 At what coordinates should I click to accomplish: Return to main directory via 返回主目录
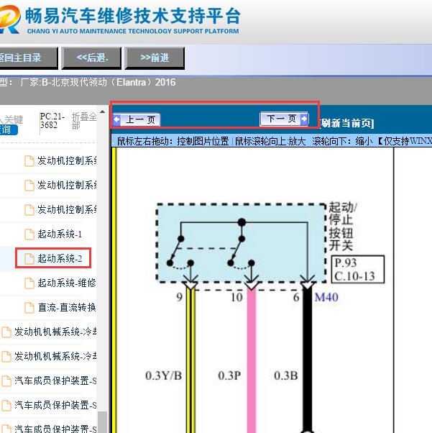27,58
